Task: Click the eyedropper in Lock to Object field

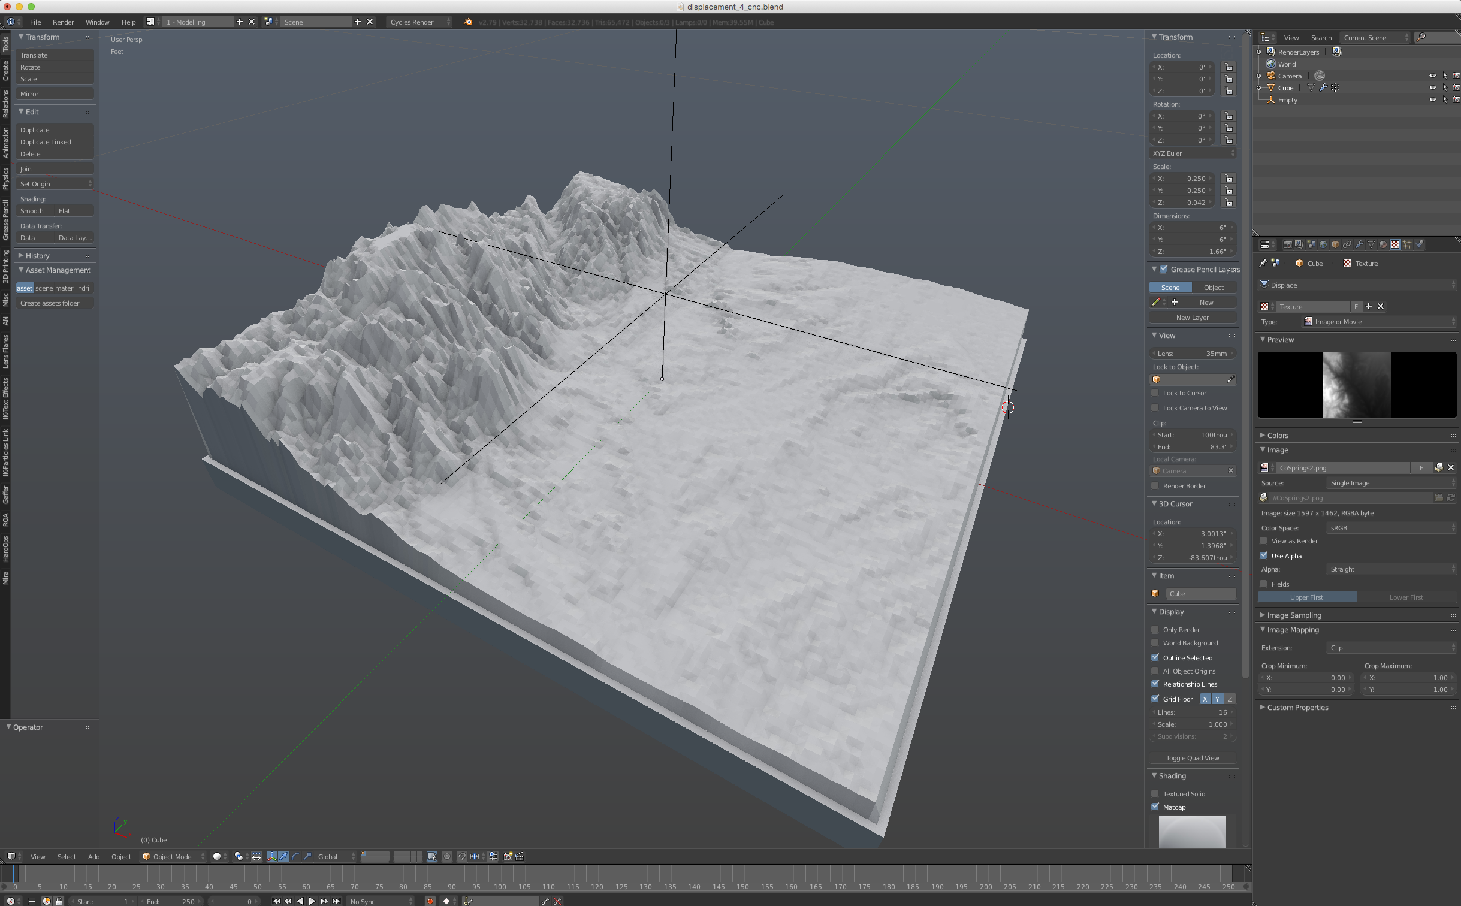Action: coord(1231,379)
